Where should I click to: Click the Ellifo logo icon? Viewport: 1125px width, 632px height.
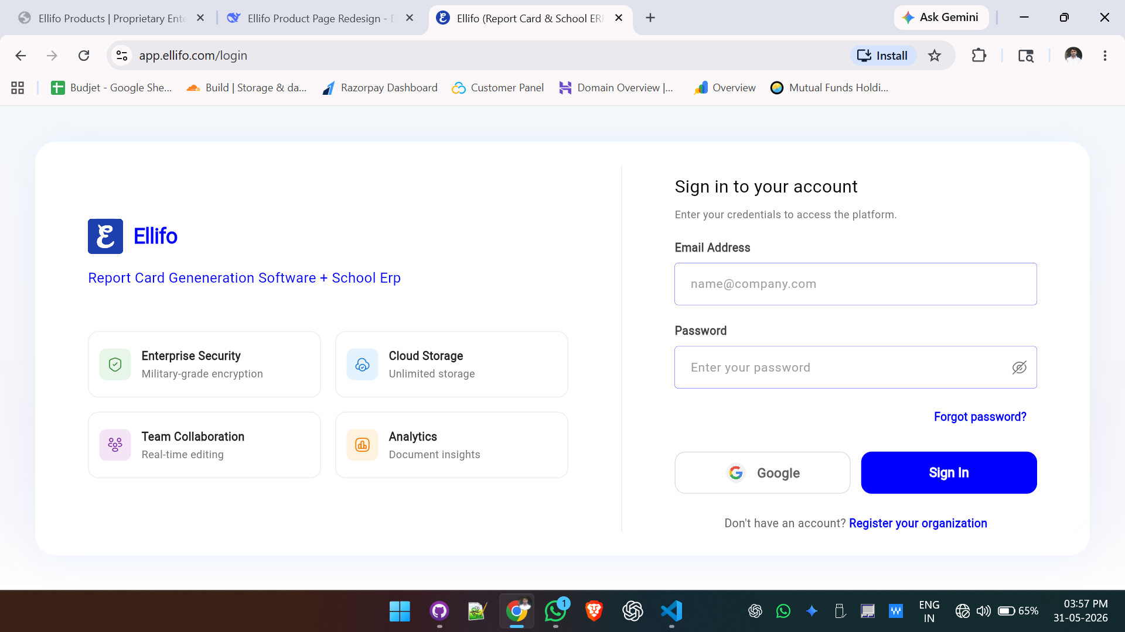pyautogui.click(x=105, y=236)
